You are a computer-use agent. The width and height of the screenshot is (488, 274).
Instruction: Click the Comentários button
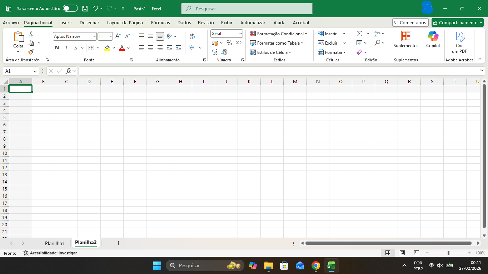coord(410,22)
